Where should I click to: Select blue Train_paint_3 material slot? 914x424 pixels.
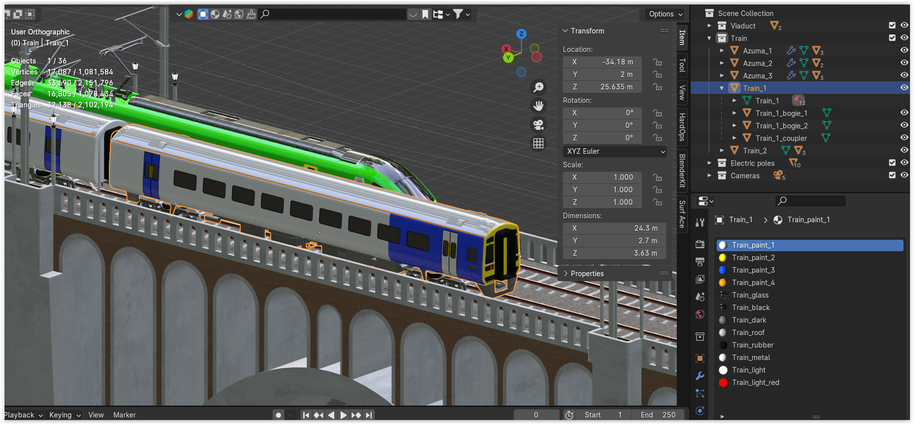[x=809, y=270]
